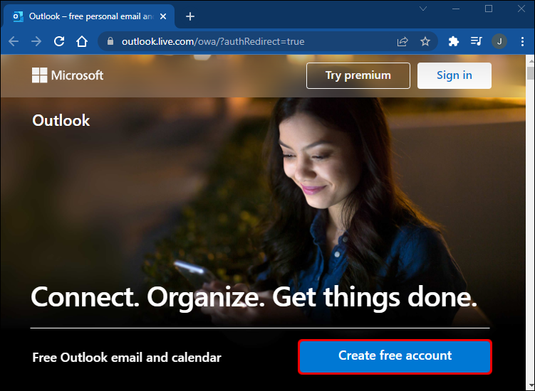
Task: Click the Sign in button
Action: [x=455, y=75]
